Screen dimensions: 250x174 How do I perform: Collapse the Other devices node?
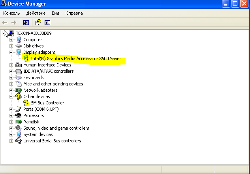(11, 96)
